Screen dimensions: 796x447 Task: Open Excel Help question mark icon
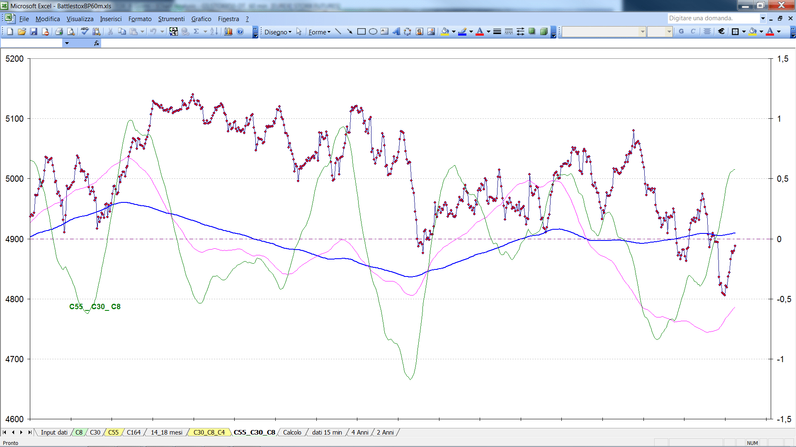click(240, 31)
